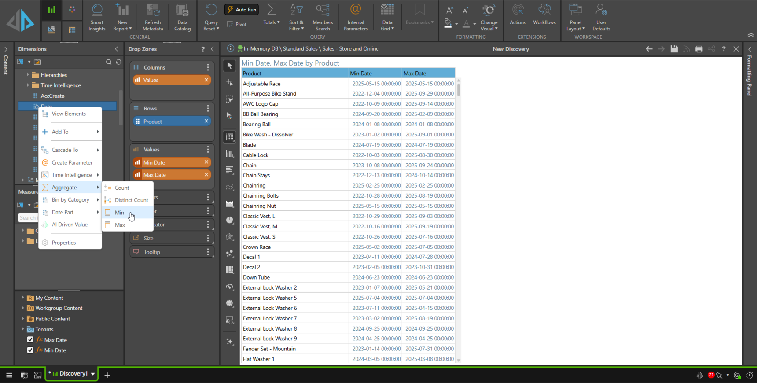
Task: Click the save icon in the discovery header
Action: coord(674,49)
